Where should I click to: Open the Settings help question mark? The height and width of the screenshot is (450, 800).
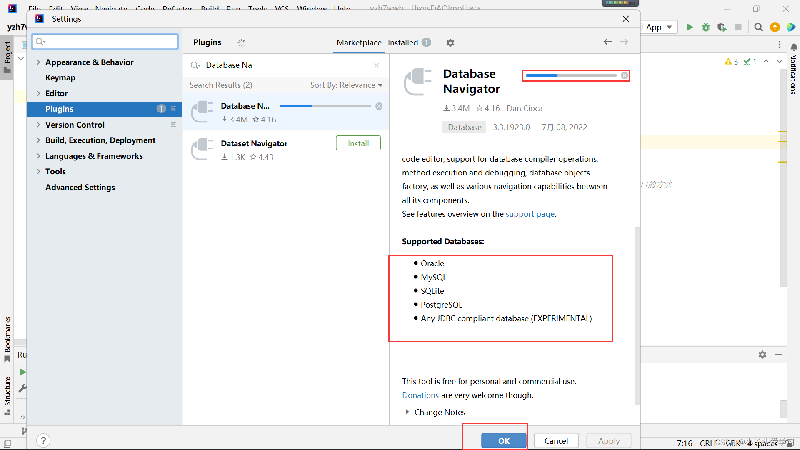coord(43,440)
